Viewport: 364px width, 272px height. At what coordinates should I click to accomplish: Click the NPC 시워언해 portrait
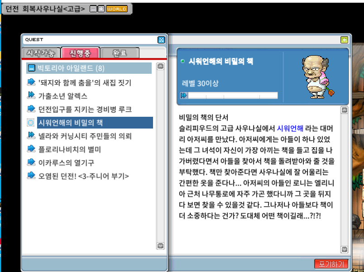tap(317, 77)
